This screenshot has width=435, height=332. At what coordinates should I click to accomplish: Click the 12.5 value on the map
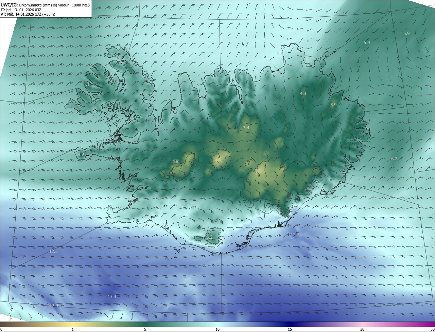[53, 252]
